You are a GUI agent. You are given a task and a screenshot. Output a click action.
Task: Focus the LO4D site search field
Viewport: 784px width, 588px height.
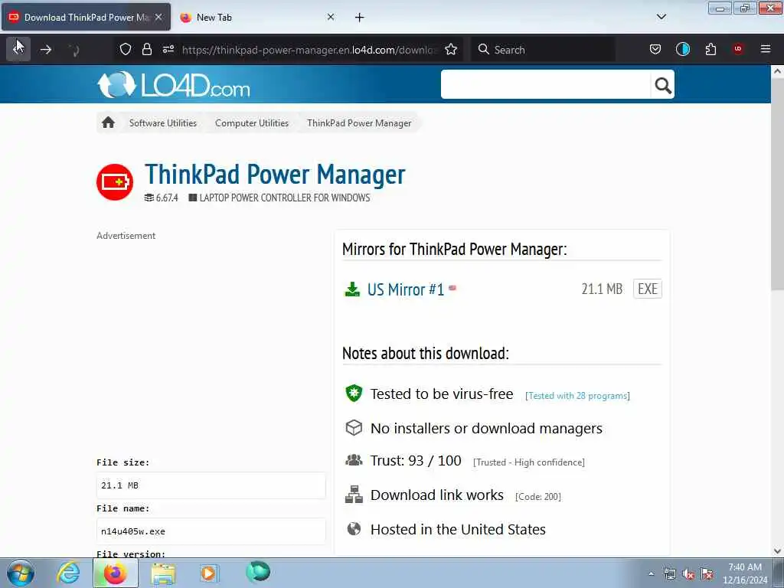click(545, 84)
